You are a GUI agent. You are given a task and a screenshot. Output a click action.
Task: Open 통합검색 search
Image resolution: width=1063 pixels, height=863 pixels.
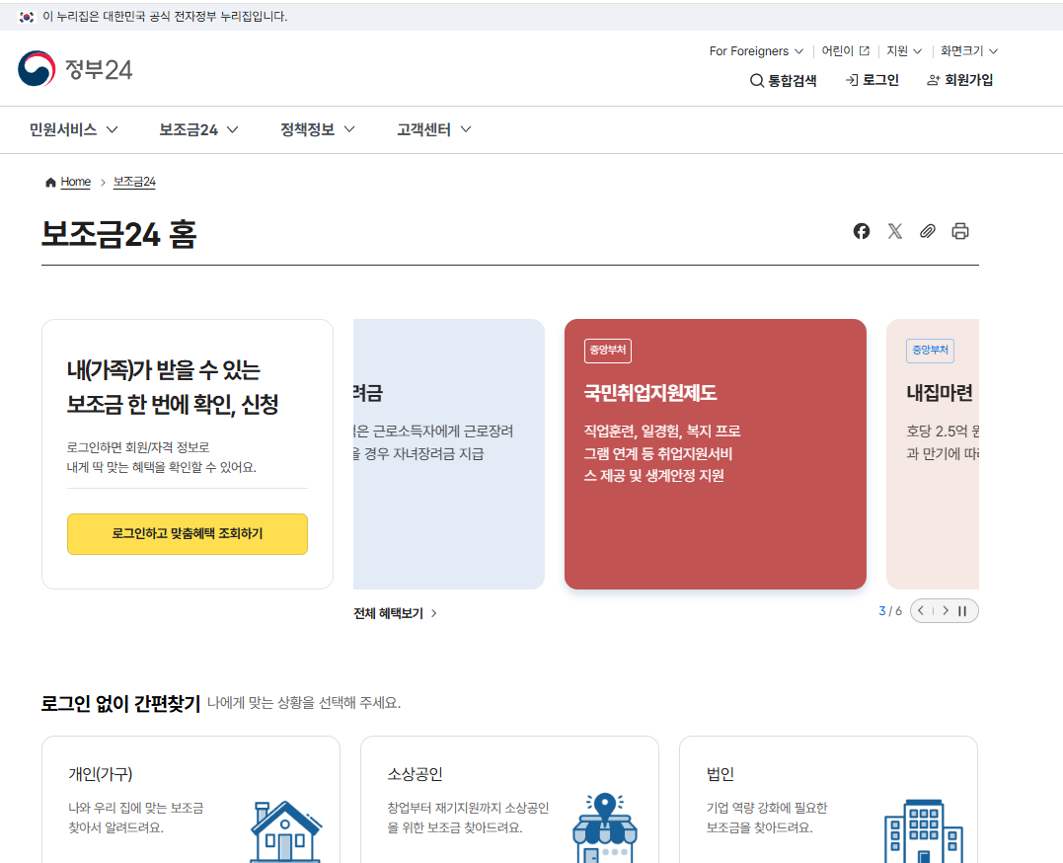click(x=783, y=81)
